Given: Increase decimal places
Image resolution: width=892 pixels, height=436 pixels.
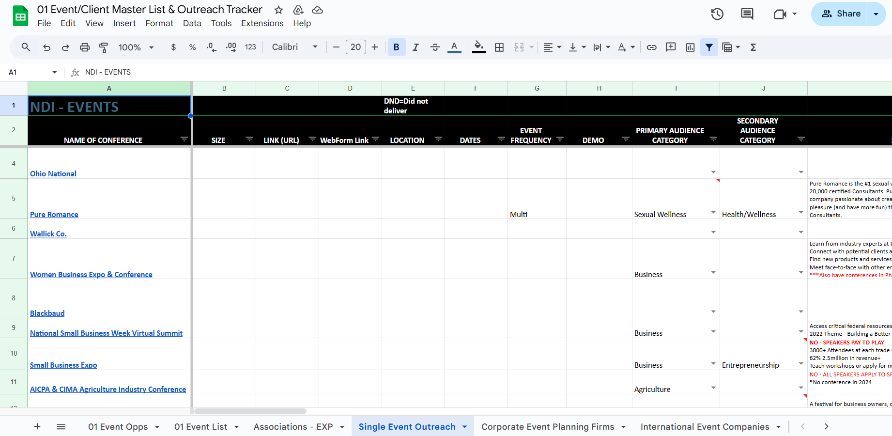Looking at the screenshot, I should coord(231,47).
